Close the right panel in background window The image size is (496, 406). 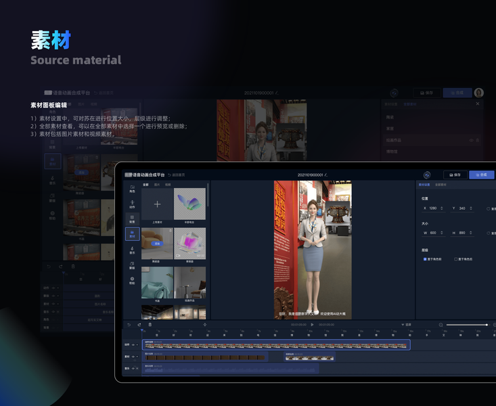click(x=478, y=104)
